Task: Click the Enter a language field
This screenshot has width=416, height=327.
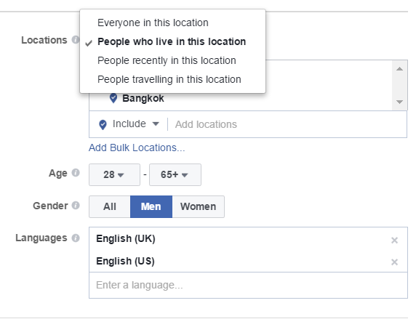Action: click(x=248, y=285)
